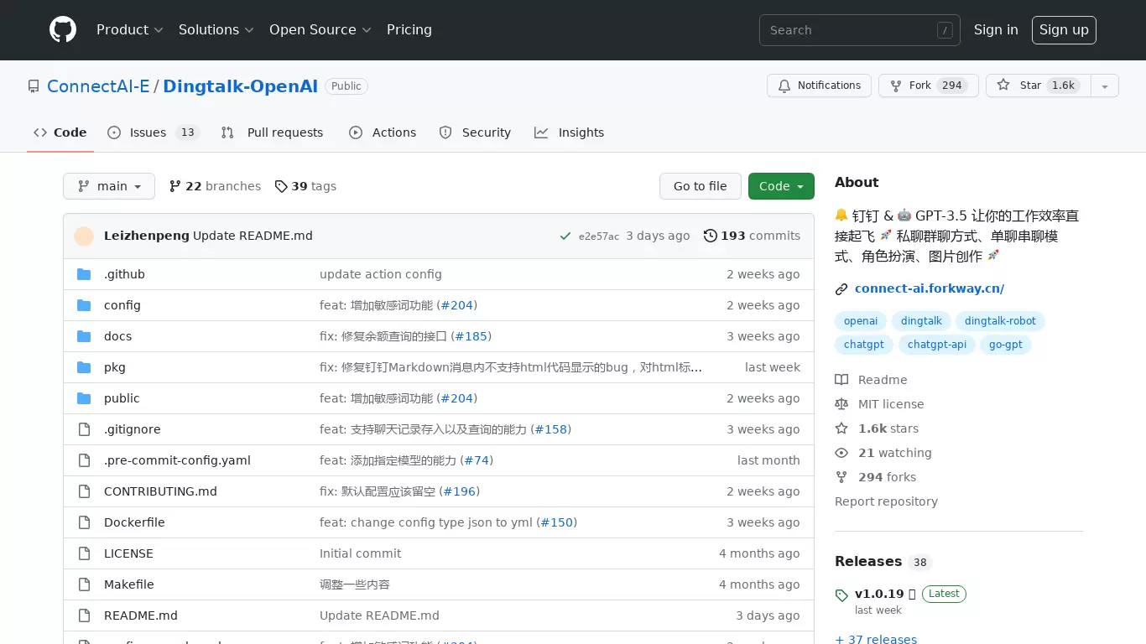Open the star lists dropdown arrow
Image resolution: width=1146 pixels, height=644 pixels.
pyautogui.click(x=1105, y=86)
